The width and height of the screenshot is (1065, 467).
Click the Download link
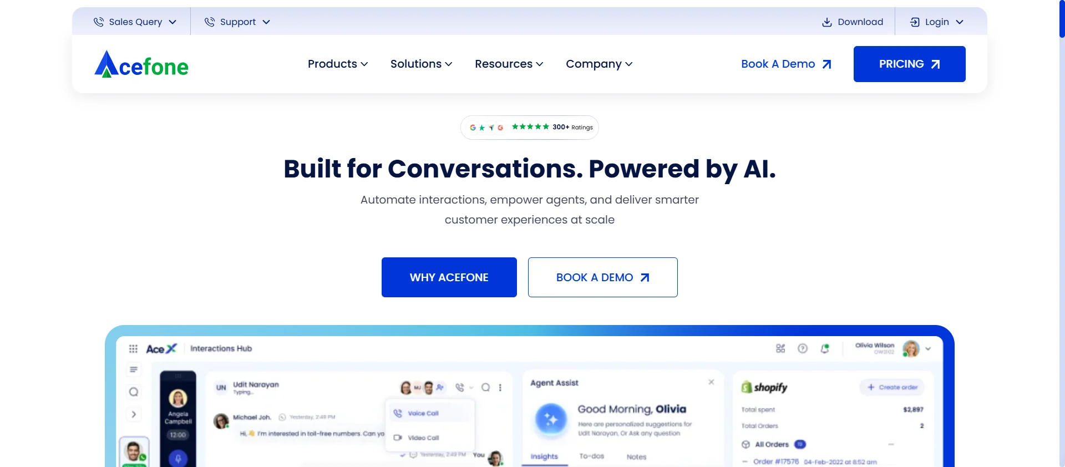[853, 22]
